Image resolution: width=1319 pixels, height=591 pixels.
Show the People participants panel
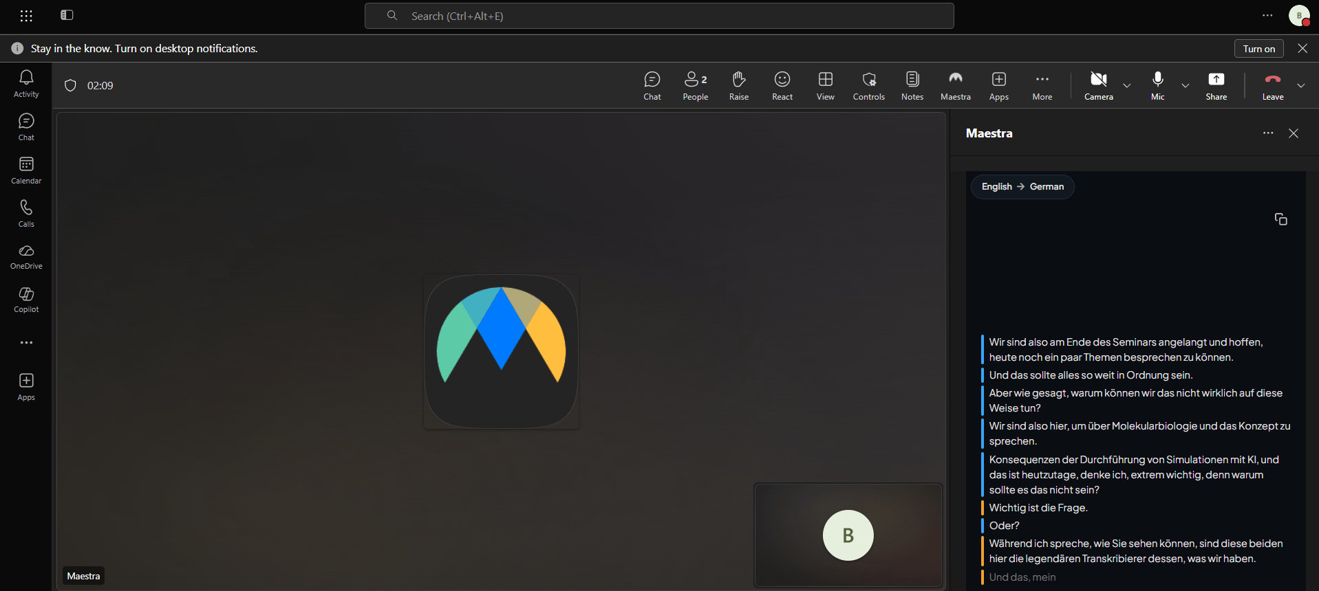[x=696, y=86]
